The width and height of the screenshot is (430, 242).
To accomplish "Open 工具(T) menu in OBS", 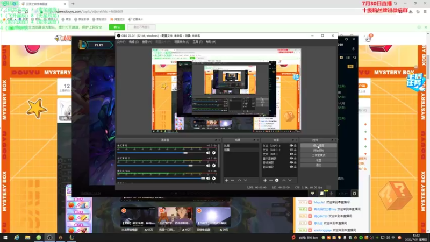I will pos(197,42).
